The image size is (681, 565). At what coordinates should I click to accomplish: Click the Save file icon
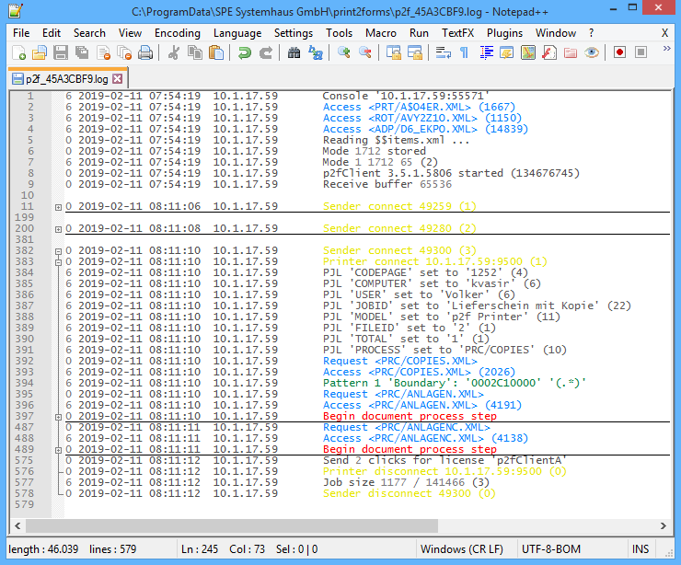click(x=60, y=52)
